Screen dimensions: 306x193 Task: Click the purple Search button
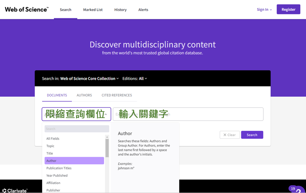coord(252,135)
